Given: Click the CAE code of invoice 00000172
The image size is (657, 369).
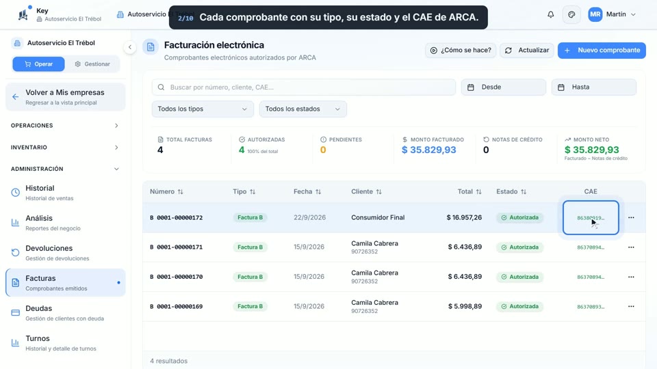Looking at the screenshot, I should click(591, 218).
